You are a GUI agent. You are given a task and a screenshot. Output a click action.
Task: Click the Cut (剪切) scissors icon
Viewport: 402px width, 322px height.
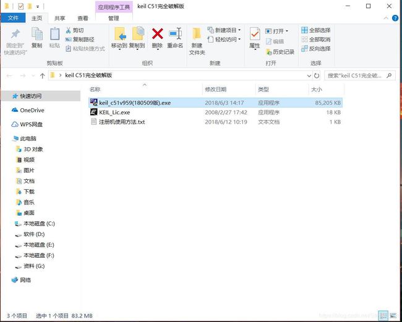click(69, 30)
